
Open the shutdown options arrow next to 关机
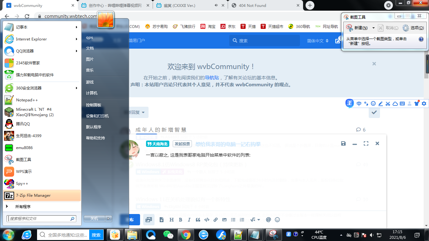tap(108, 219)
